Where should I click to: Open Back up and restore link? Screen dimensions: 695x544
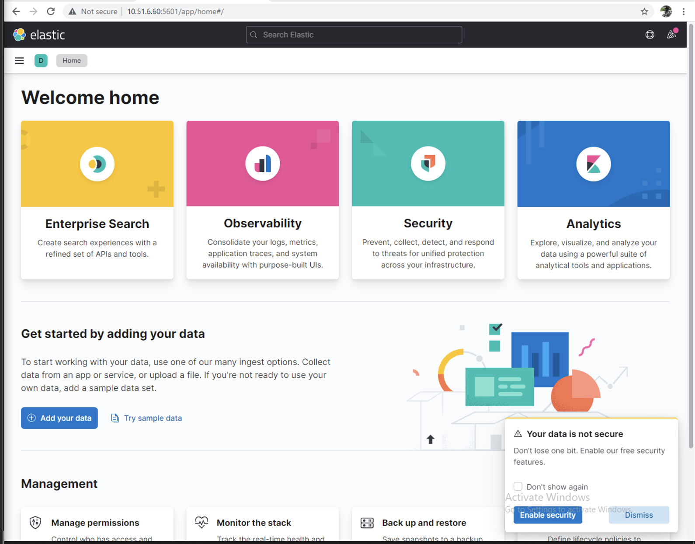pos(424,523)
